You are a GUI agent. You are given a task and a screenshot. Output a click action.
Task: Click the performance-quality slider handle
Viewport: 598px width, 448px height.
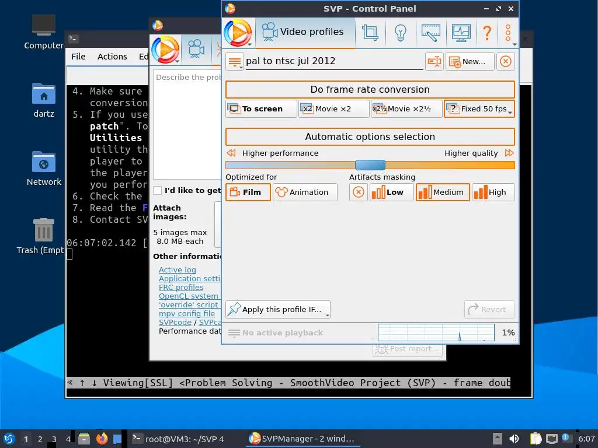tap(370, 165)
